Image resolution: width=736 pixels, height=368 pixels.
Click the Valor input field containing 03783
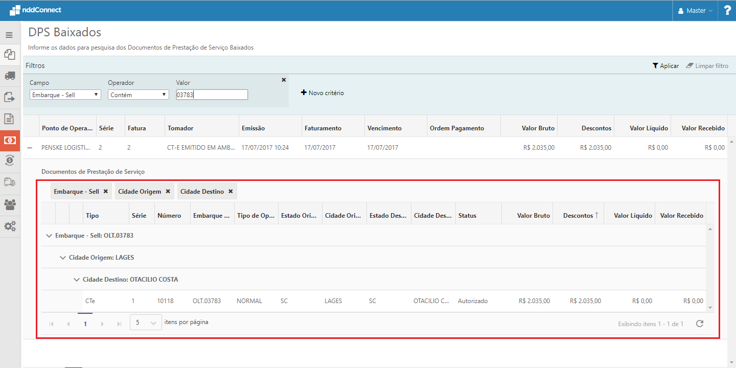212,95
